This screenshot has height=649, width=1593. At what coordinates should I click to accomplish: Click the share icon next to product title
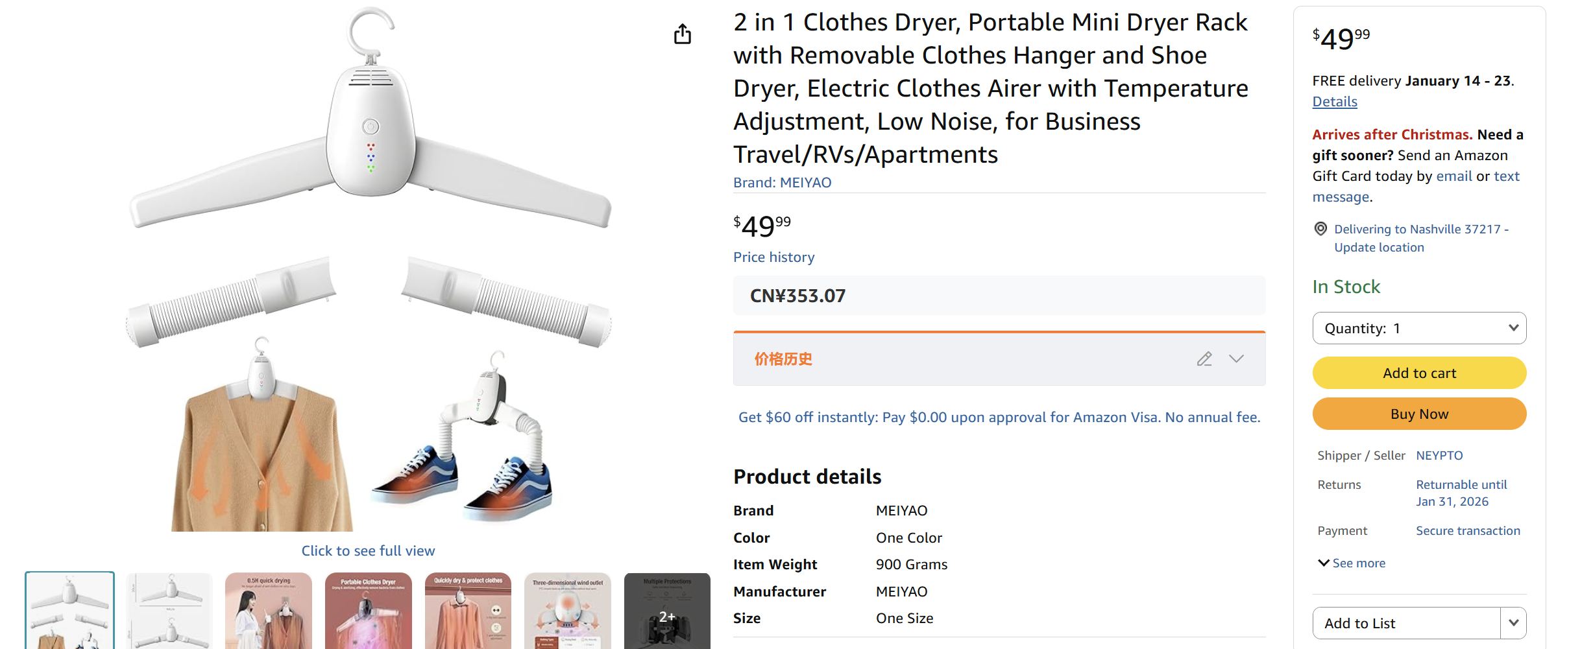682,34
